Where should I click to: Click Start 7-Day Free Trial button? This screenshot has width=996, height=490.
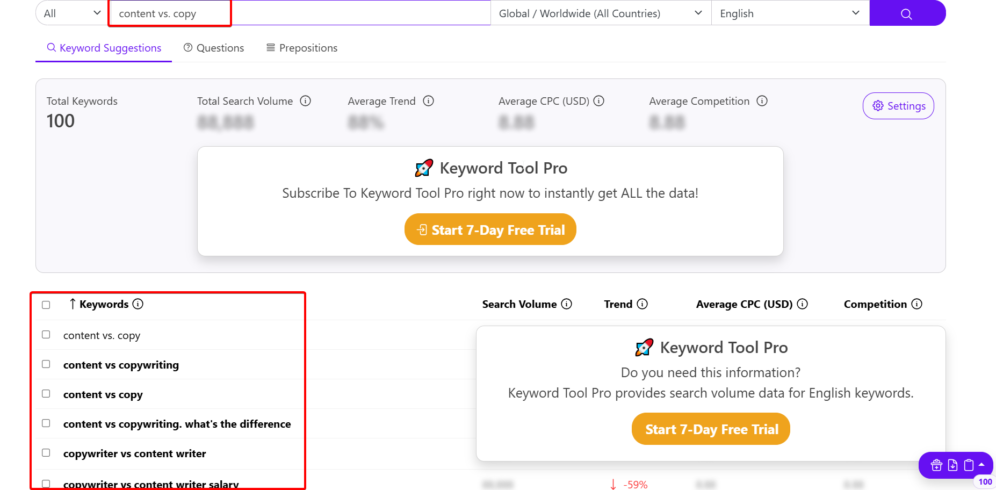489,229
